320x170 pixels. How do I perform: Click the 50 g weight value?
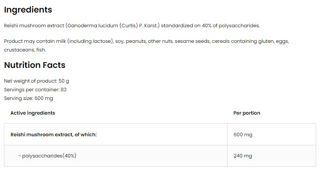click(63, 81)
